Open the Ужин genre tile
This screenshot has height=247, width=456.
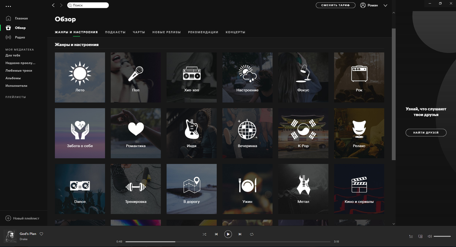(x=247, y=189)
